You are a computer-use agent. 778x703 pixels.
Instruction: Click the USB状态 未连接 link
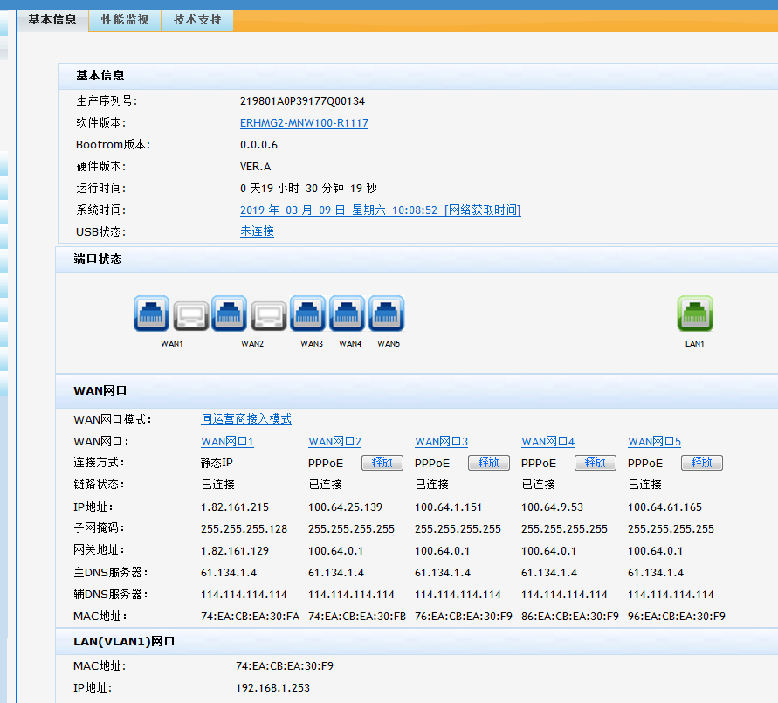(257, 231)
